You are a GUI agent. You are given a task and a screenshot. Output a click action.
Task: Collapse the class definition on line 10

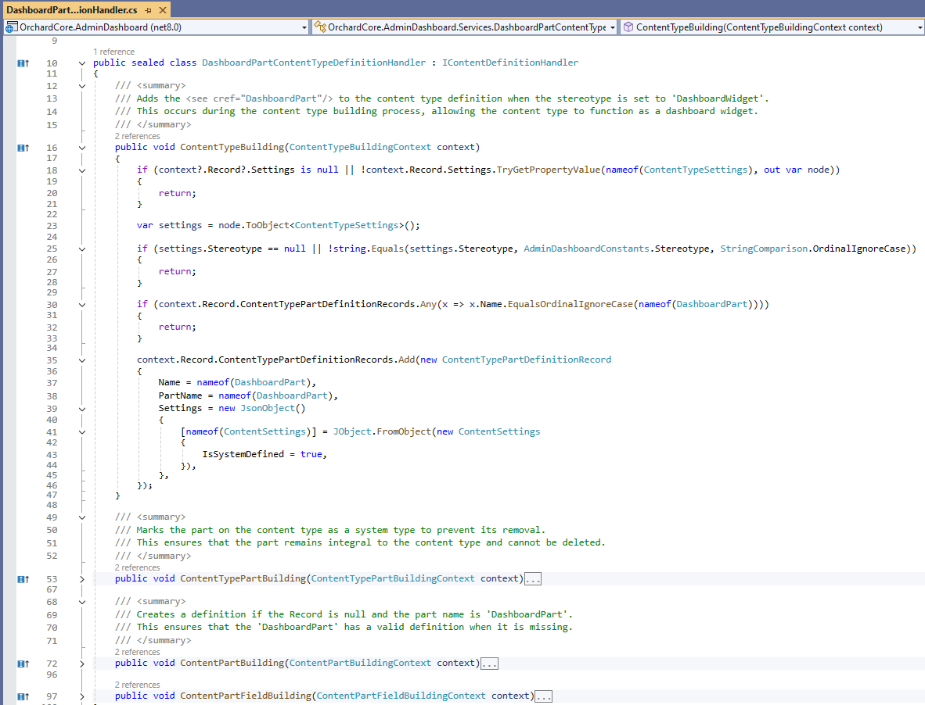(82, 63)
